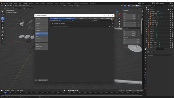Open the XYZ Euler rotation mode dropdown
Screen dimensions: 174x98
click(x=132, y=28)
